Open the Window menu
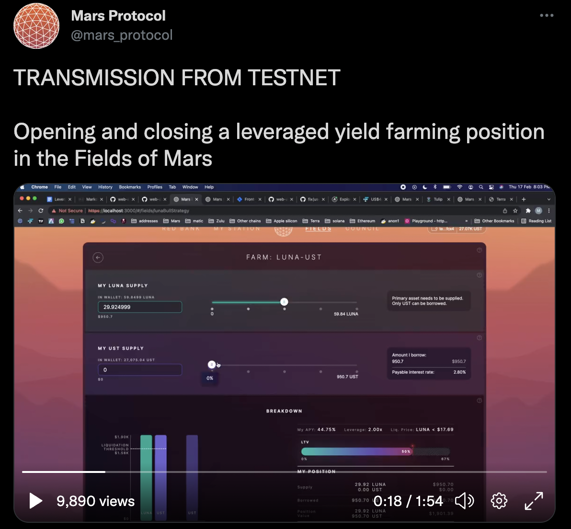 point(190,187)
